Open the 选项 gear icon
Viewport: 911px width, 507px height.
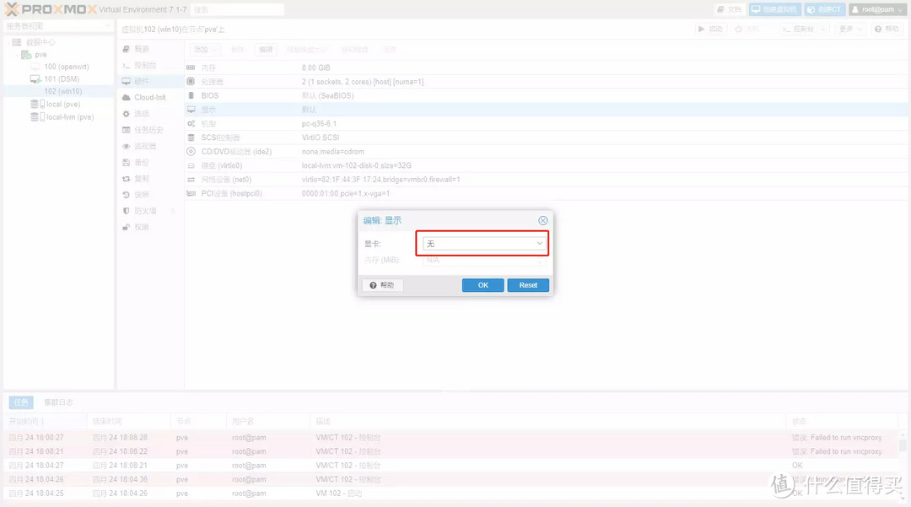click(x=126, y=114)
